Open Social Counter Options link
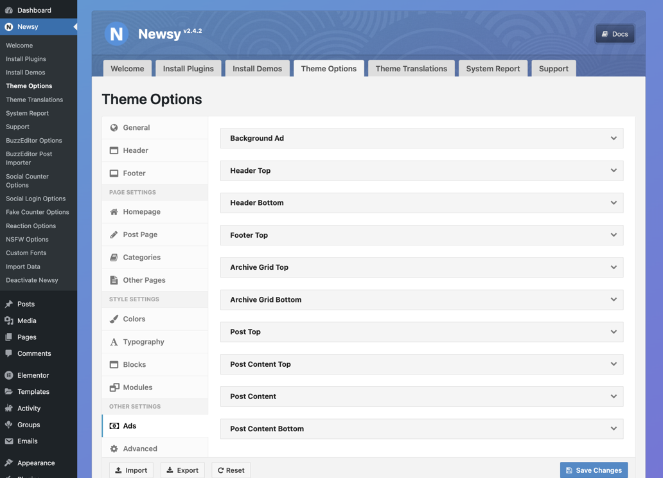 click(x=27, y=181)
